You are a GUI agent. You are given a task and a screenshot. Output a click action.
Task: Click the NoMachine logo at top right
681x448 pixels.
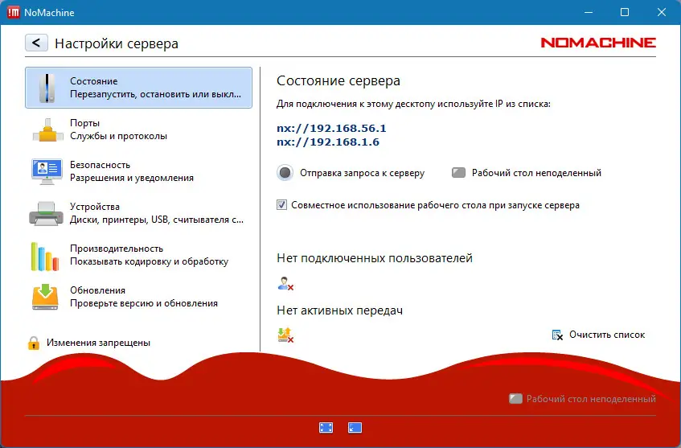point(598,43)
